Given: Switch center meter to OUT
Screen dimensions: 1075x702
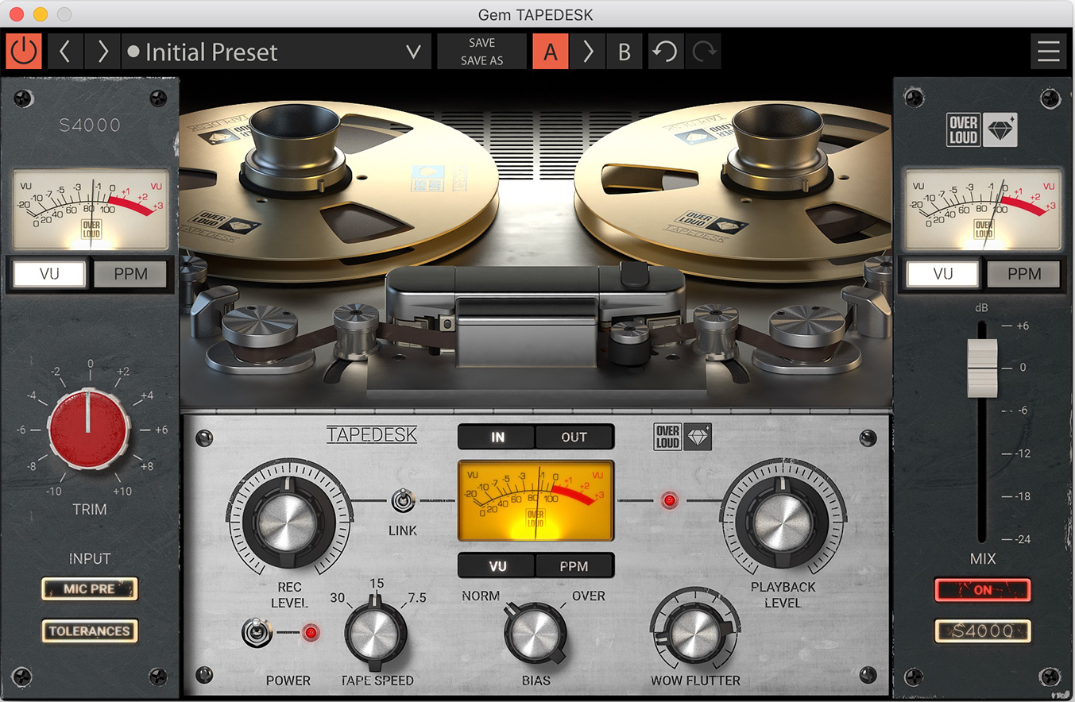Looking at the screenshot, I should click(574, 437).
